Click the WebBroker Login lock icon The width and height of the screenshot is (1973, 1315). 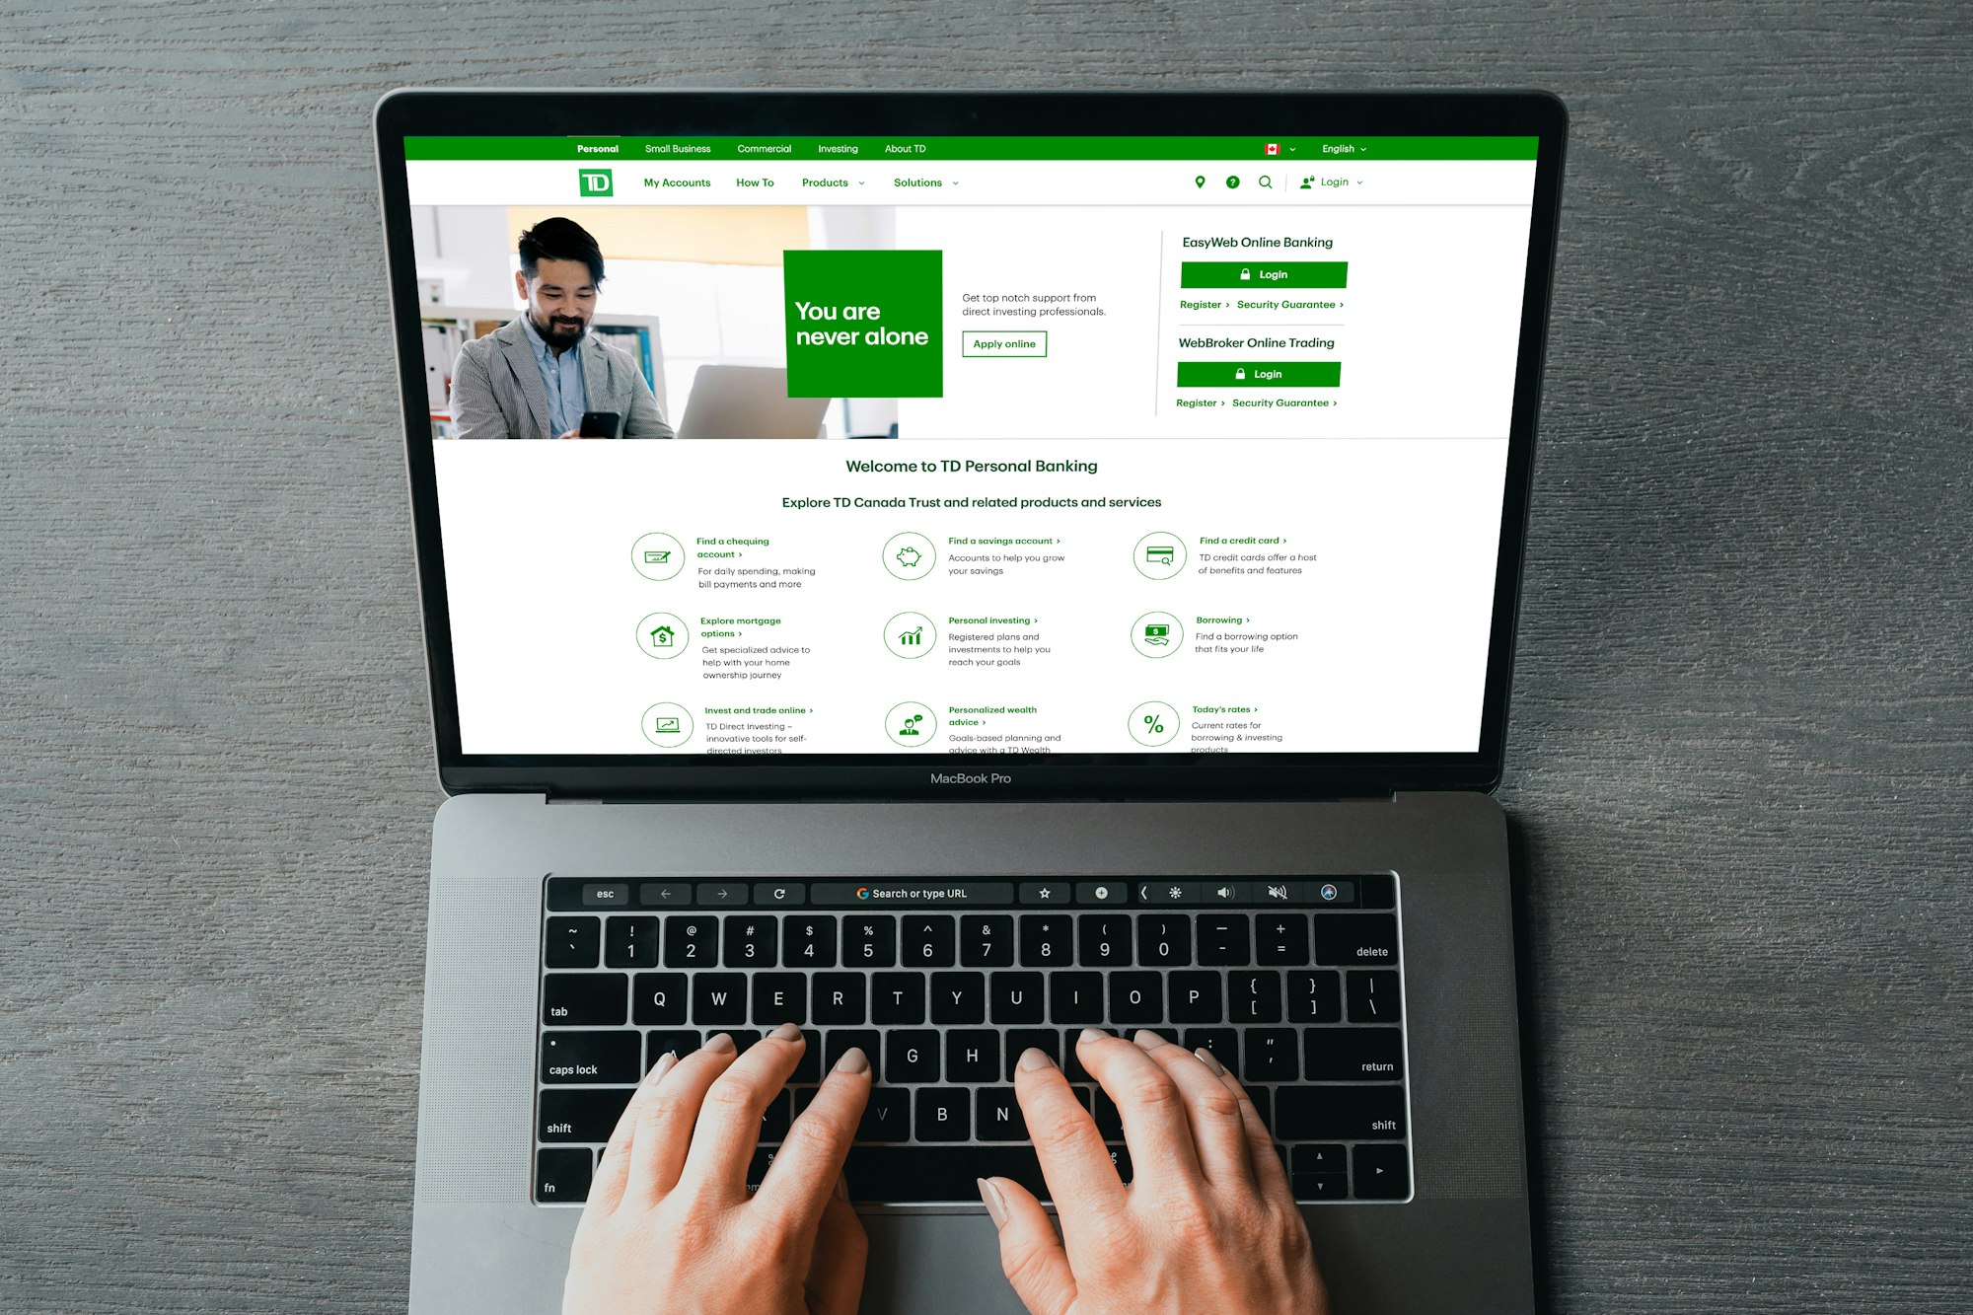(x=1241, y=373)
